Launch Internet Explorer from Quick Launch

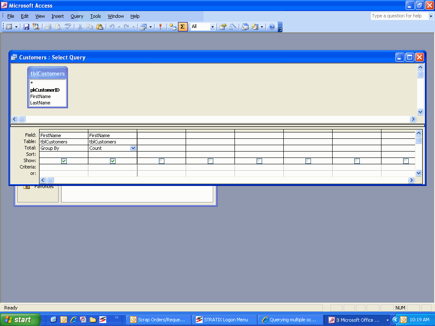[x=73, y=320]
